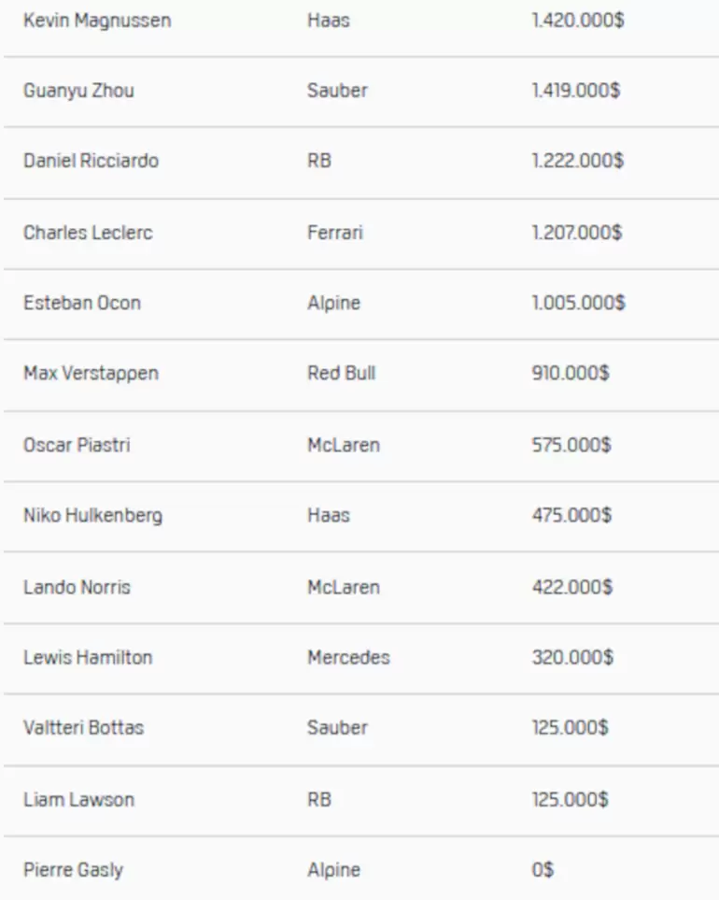Select the Charles Leclerc row name
719x900 pixels.
[88, 232]
